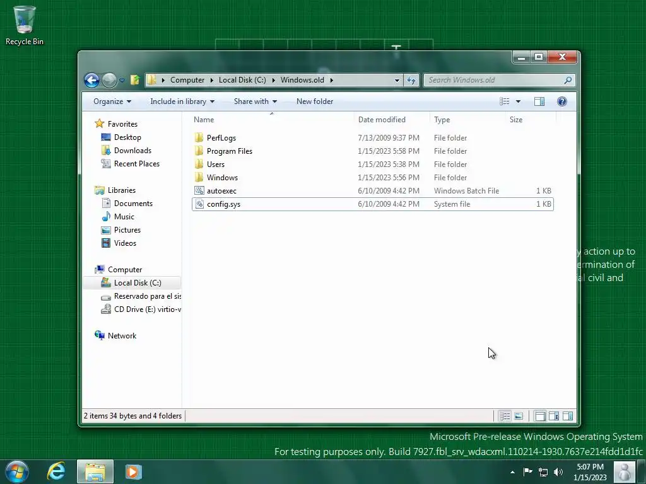Toggle middle pane layout icon in status bar
646x484 pixels.
[554, 416]
